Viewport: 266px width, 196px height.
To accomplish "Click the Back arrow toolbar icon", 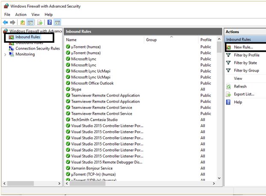I will pos(6,22).
